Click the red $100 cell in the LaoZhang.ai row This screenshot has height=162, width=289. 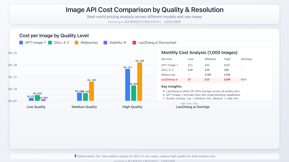[227, 80]
